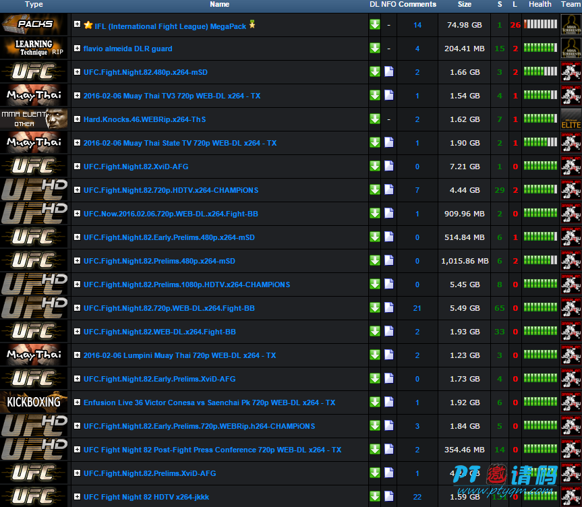
Task: Open NFO for UFC Fight Night 82 HDTV jkkk
Action: click(x=388, y=496)
